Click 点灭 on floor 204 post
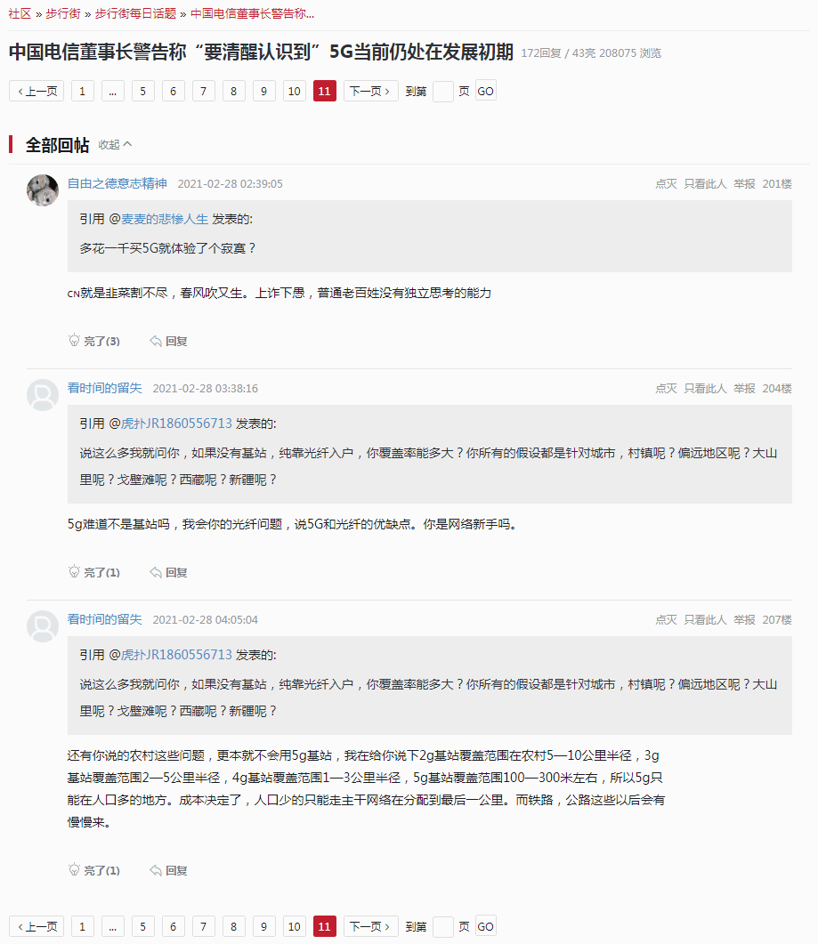 (x=666, y=389)
